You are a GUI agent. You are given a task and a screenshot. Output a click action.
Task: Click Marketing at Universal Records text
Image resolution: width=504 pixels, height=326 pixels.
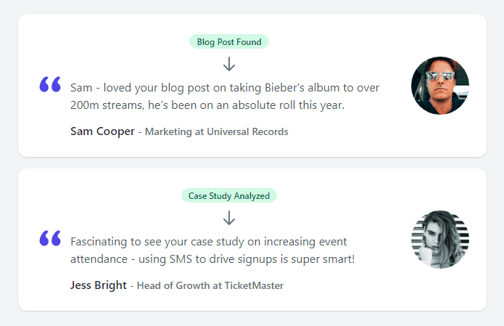(x=216, y=131)
